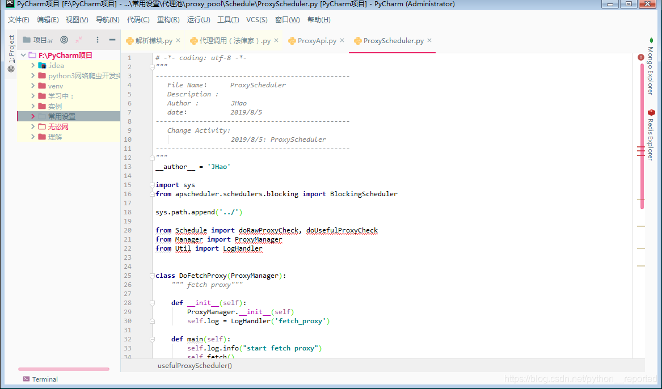
Task: Expand the 学习中 folder
Action: pos(33,96)
